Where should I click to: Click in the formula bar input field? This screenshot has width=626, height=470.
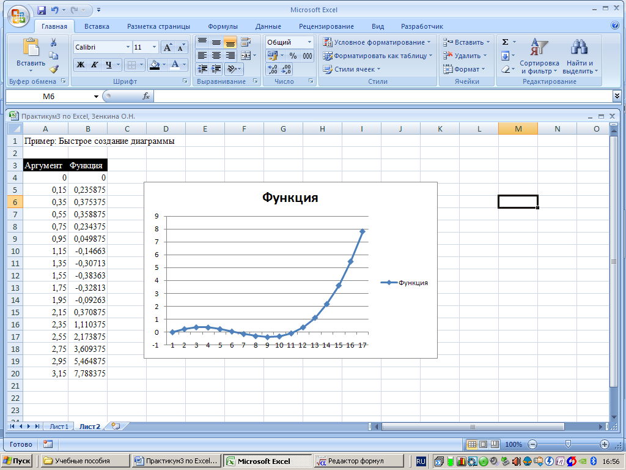click(383, 96)
